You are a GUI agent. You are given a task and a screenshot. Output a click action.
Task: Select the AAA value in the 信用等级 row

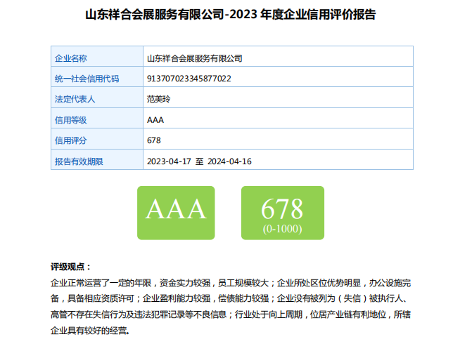pos(155,120)
